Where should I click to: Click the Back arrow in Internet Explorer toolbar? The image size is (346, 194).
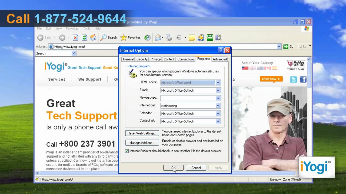tap(40, 38)
